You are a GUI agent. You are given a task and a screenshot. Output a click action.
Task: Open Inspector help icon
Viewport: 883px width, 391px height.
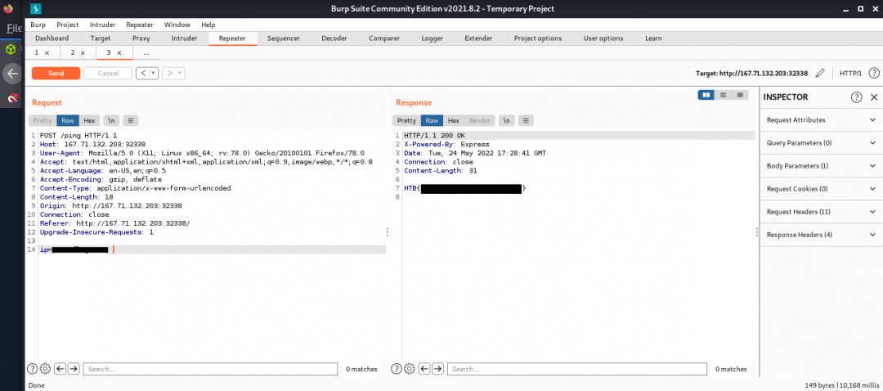(857, 97)
